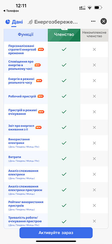The width and height of the screenshot is (112, 244).
Task: Tap the Функції column header
Action: pos(25,34)
